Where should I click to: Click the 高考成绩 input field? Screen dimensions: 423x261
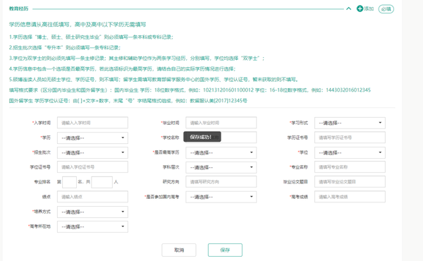[x=350, y=197]
